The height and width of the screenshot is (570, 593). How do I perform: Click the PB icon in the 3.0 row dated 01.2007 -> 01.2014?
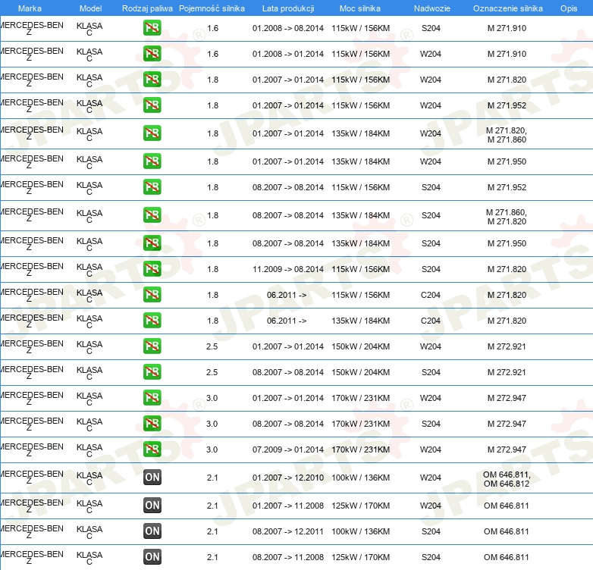pyautogui.click(x=152, y=398)
